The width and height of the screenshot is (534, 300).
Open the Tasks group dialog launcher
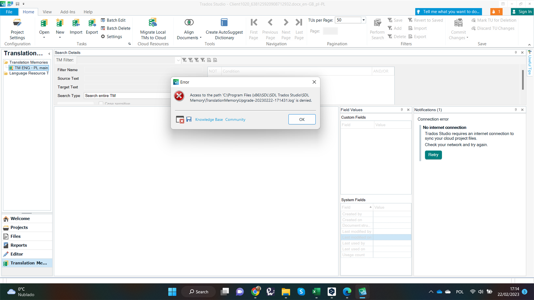pos(129,44)
